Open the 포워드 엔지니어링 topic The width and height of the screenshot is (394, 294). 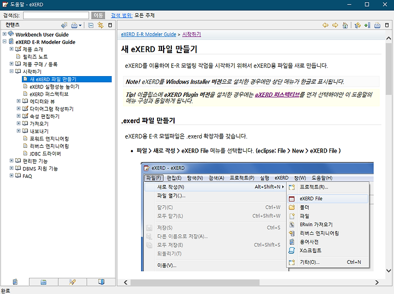(49, 139)
